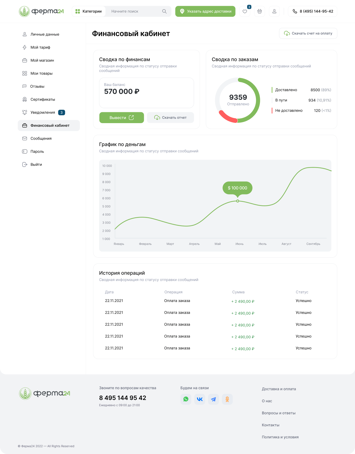Open the user profile icon
This screenshot has height=454, width=355.
click(x=274, y=11)
